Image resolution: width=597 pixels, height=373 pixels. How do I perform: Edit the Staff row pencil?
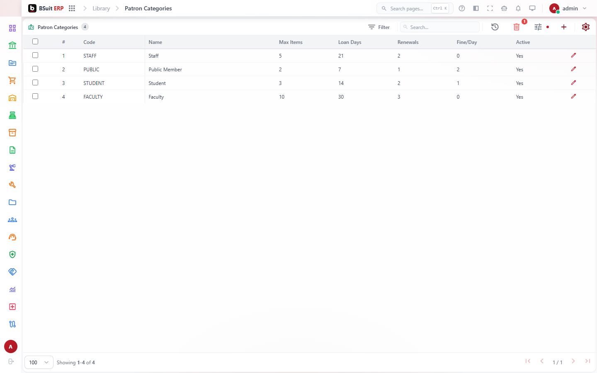[573, 55]
